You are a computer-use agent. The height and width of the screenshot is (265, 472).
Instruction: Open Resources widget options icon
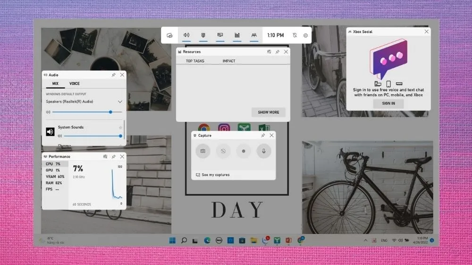coord(269,52)
